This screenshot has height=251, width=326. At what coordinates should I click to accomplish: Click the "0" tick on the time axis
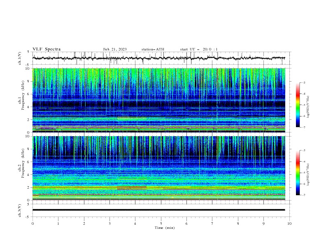click(x=33, y=224)
